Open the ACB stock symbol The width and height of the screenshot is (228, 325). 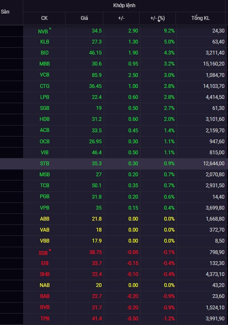click(44, 130)
